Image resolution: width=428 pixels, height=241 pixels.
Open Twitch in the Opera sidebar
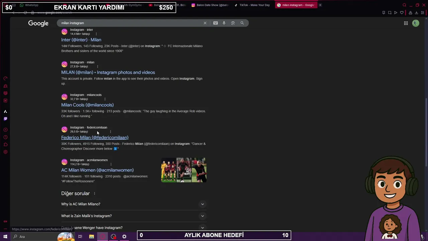click(x=5, y=119)
